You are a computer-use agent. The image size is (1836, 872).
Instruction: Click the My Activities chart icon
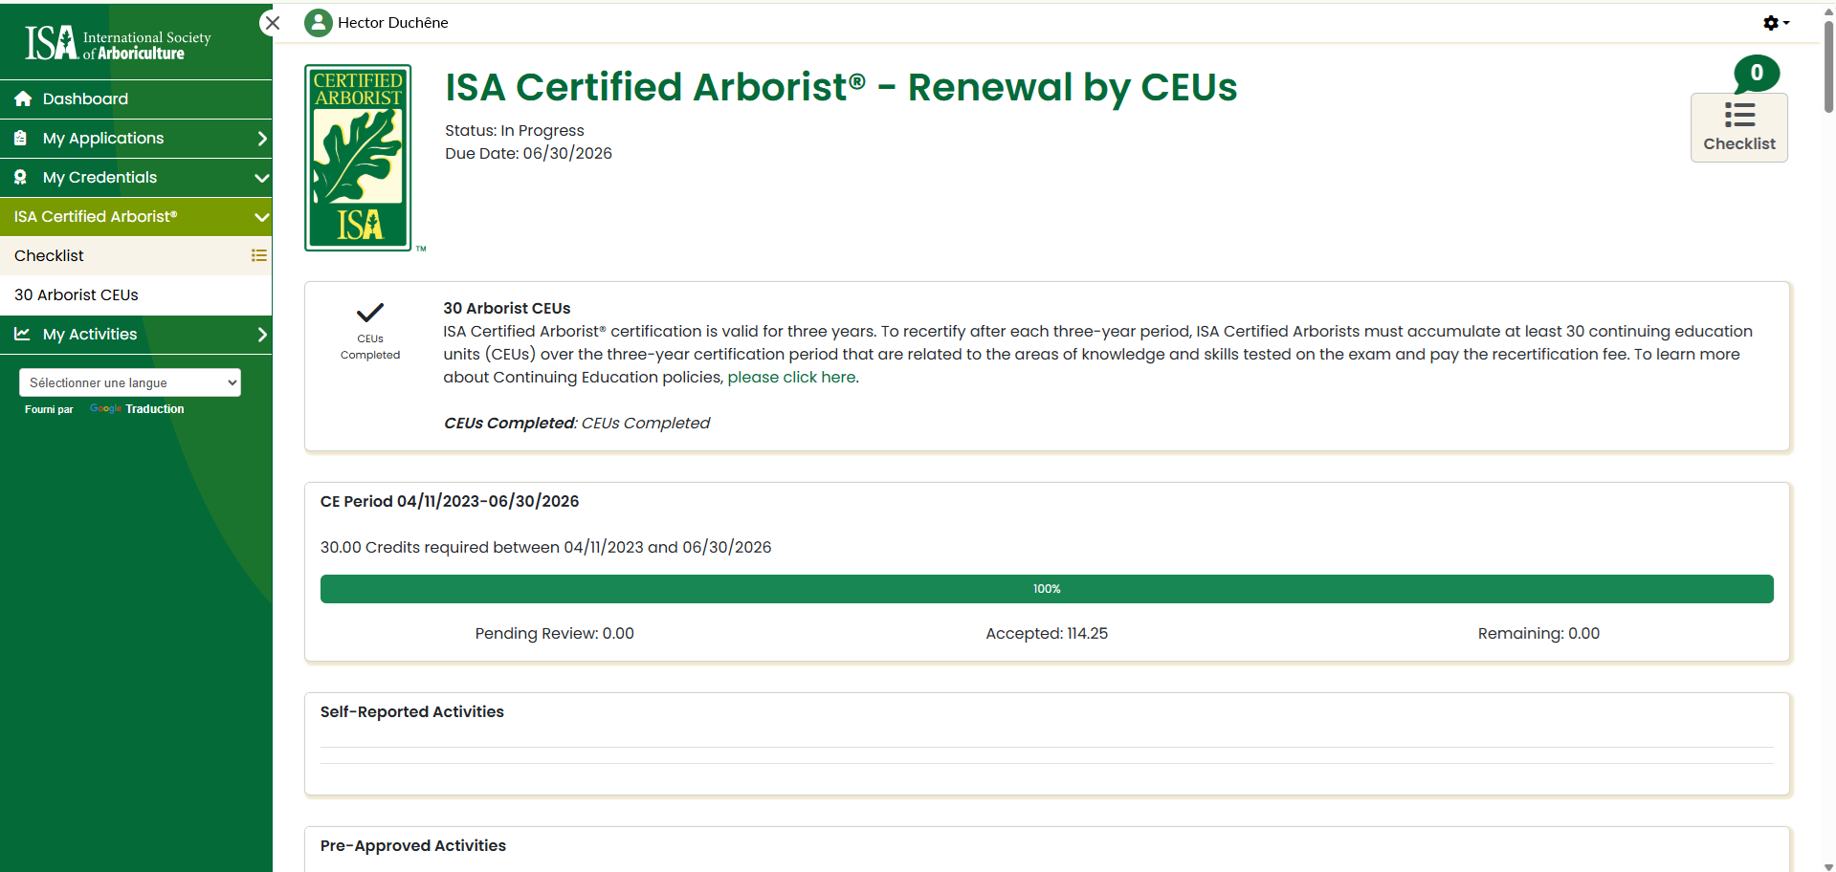(22, 335)
